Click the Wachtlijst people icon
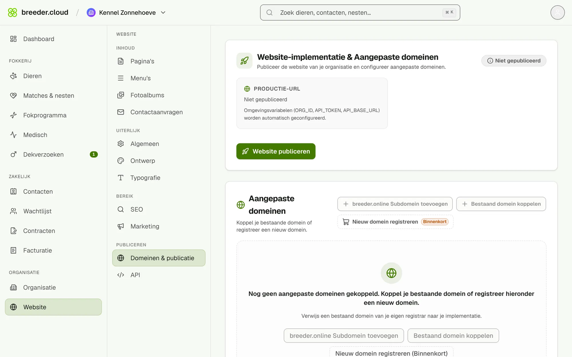 13,211
